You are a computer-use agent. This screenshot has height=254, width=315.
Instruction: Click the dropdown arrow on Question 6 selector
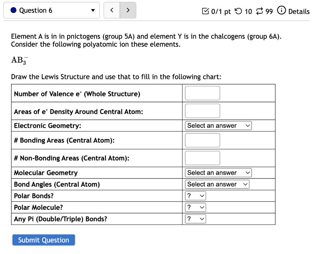click(x=93, y=10)
